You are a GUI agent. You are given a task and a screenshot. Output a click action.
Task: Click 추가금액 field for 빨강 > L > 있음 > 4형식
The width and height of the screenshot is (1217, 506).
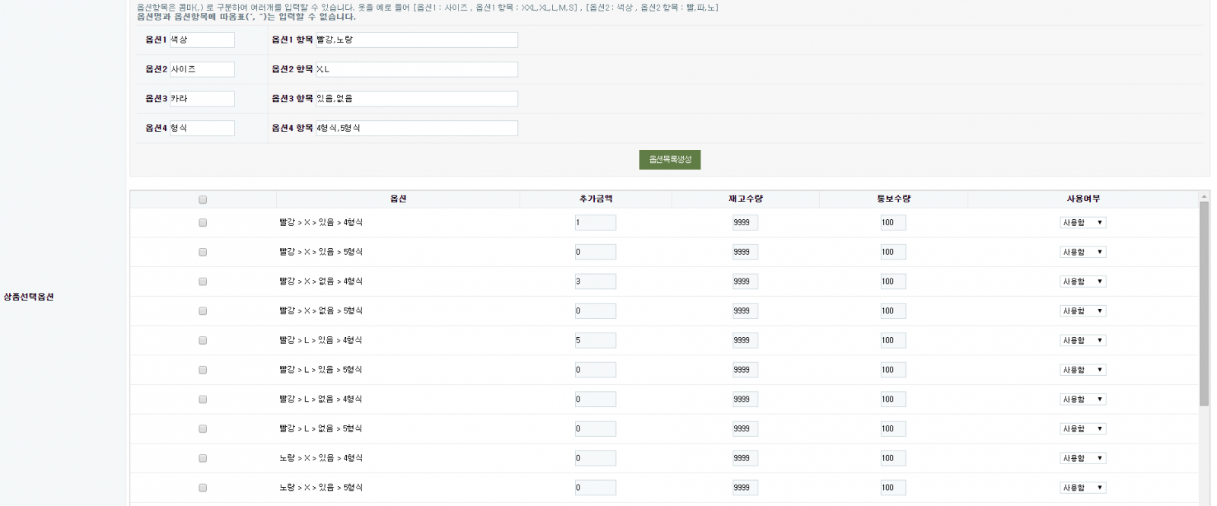(595, 341)
